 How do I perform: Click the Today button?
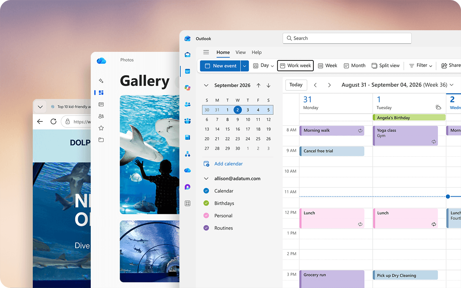click(x=296, y=85)
